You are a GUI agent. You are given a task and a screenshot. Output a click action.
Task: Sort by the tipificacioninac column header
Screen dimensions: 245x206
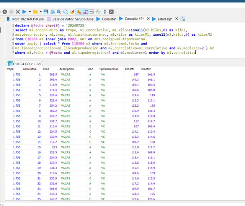pos(111,69)
